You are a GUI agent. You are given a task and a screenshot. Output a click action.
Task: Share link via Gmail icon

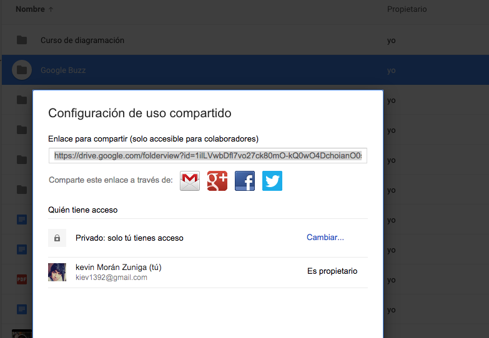point(190,181)
